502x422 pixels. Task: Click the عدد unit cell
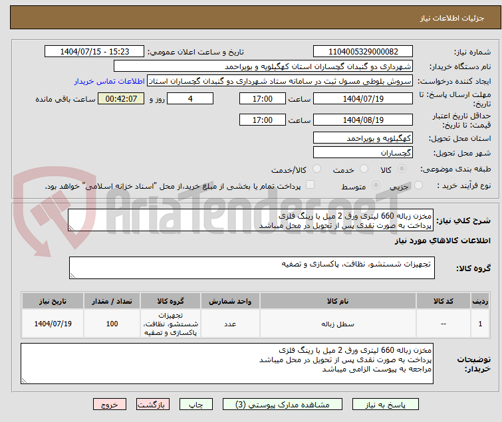(230, 324)
